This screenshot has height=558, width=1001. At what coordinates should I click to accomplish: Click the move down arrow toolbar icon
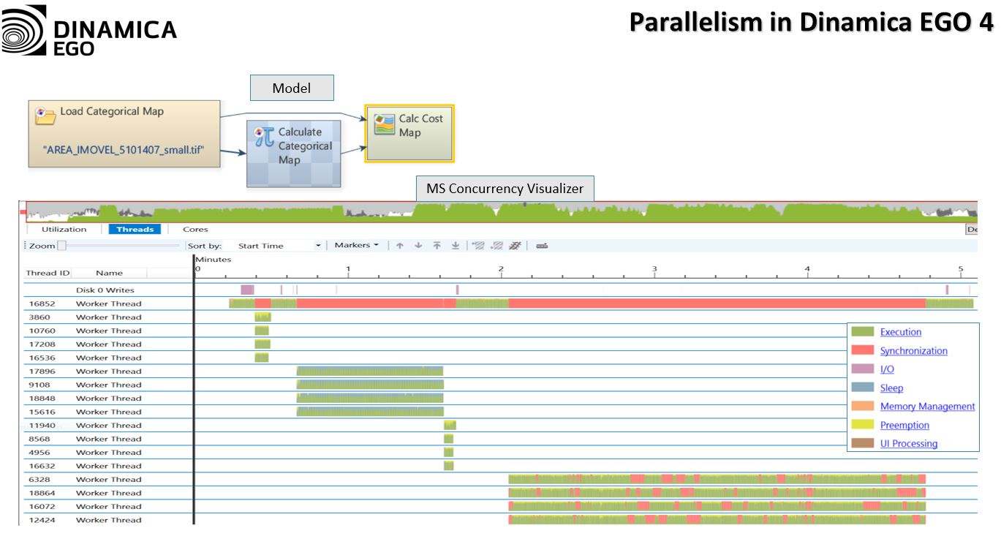tap(418, 246)
